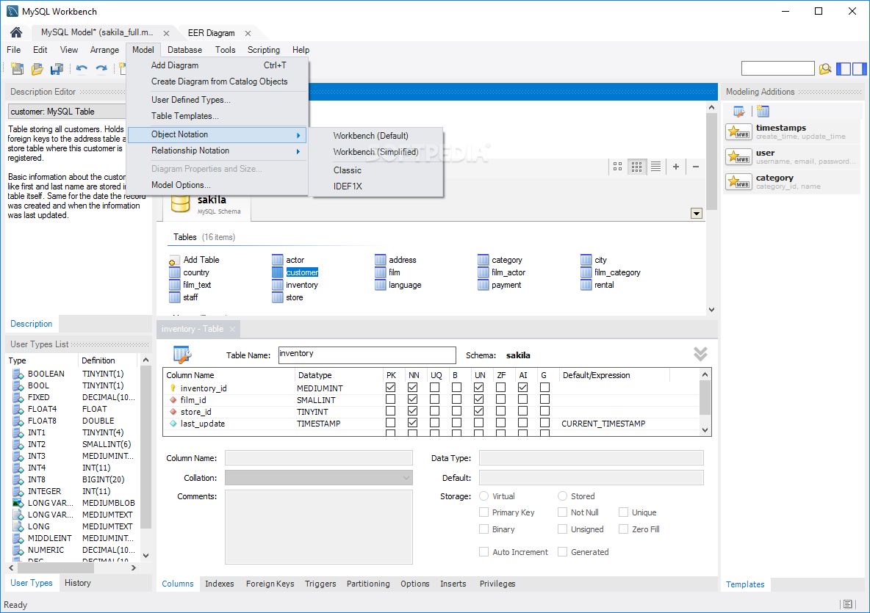This screenshot has width=870, height=613.
Task: Toggle NN checkbox for film_id column
Action: point(413,399)
